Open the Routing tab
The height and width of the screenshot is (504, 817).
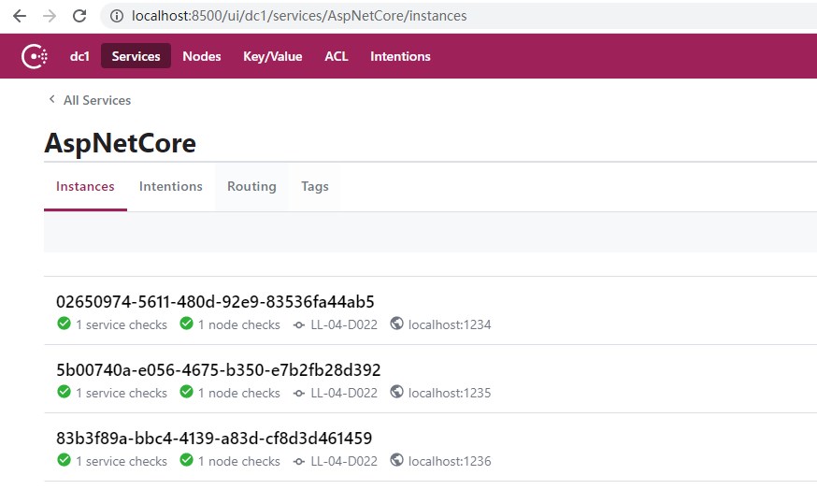(251, 187)
